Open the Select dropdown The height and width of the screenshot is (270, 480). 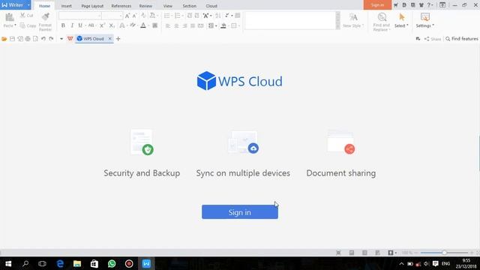point(401,20)
